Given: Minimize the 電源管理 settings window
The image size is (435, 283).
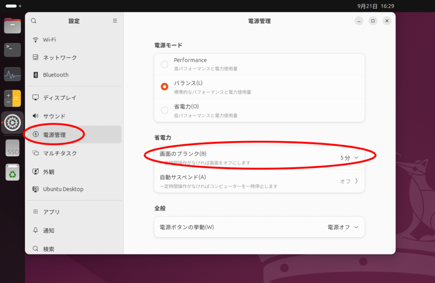Looking at the screenshot, I should 359,21.
